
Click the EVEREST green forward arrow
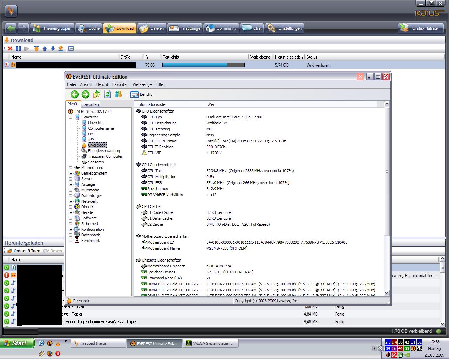click(86, 94)
